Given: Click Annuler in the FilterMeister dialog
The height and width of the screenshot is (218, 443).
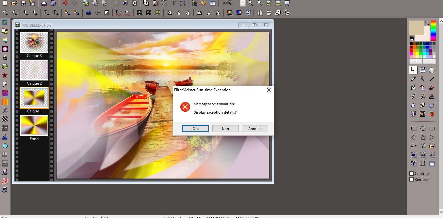Looking at the screenshot, I should click(255, 129).
